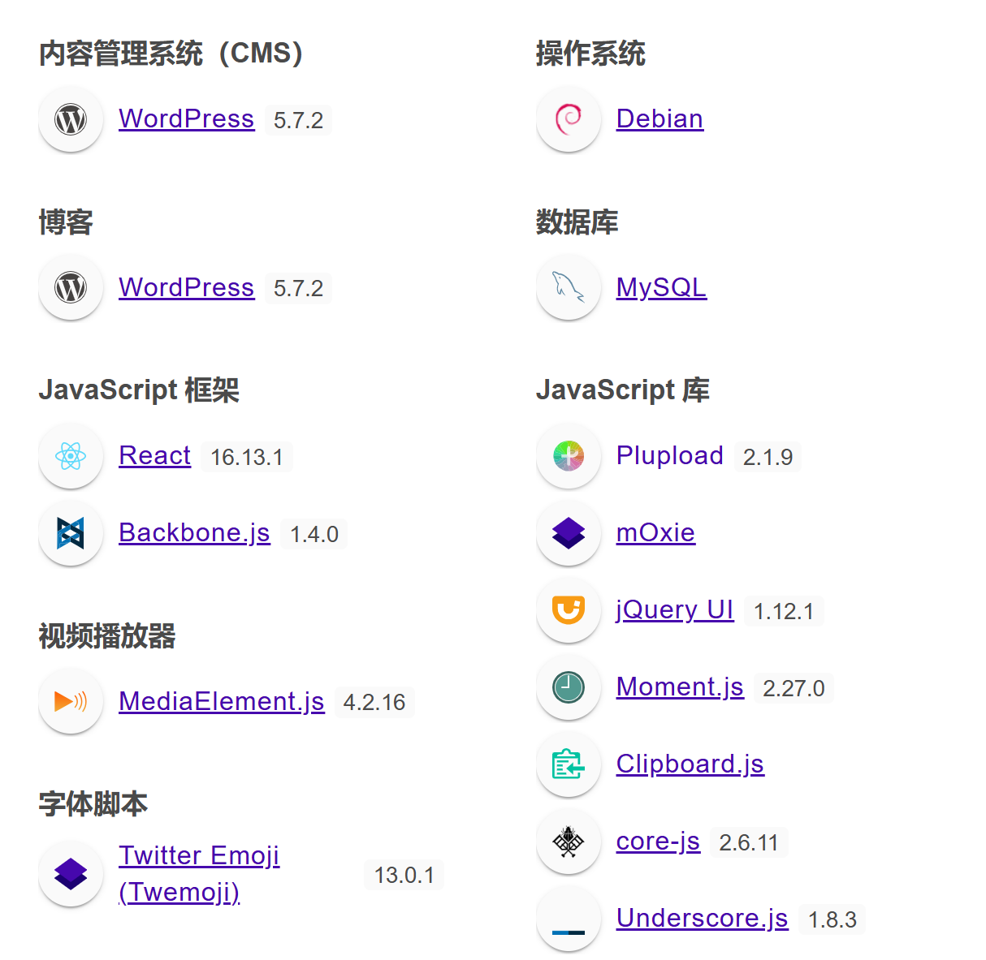Click the 内容管理系统 (CMS) heading

click(174, 54)
